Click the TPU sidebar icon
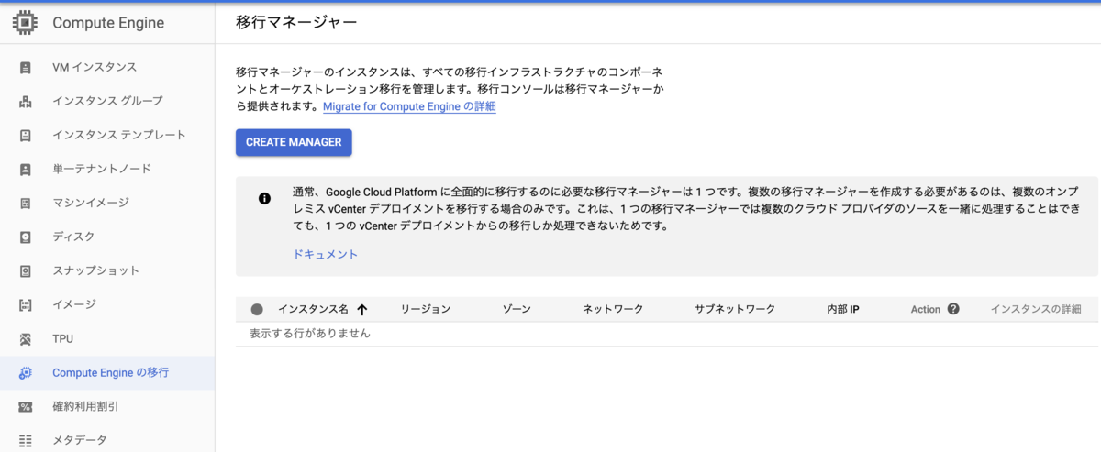Viewport: 1101px width, 452px height. tap(26, 339)
